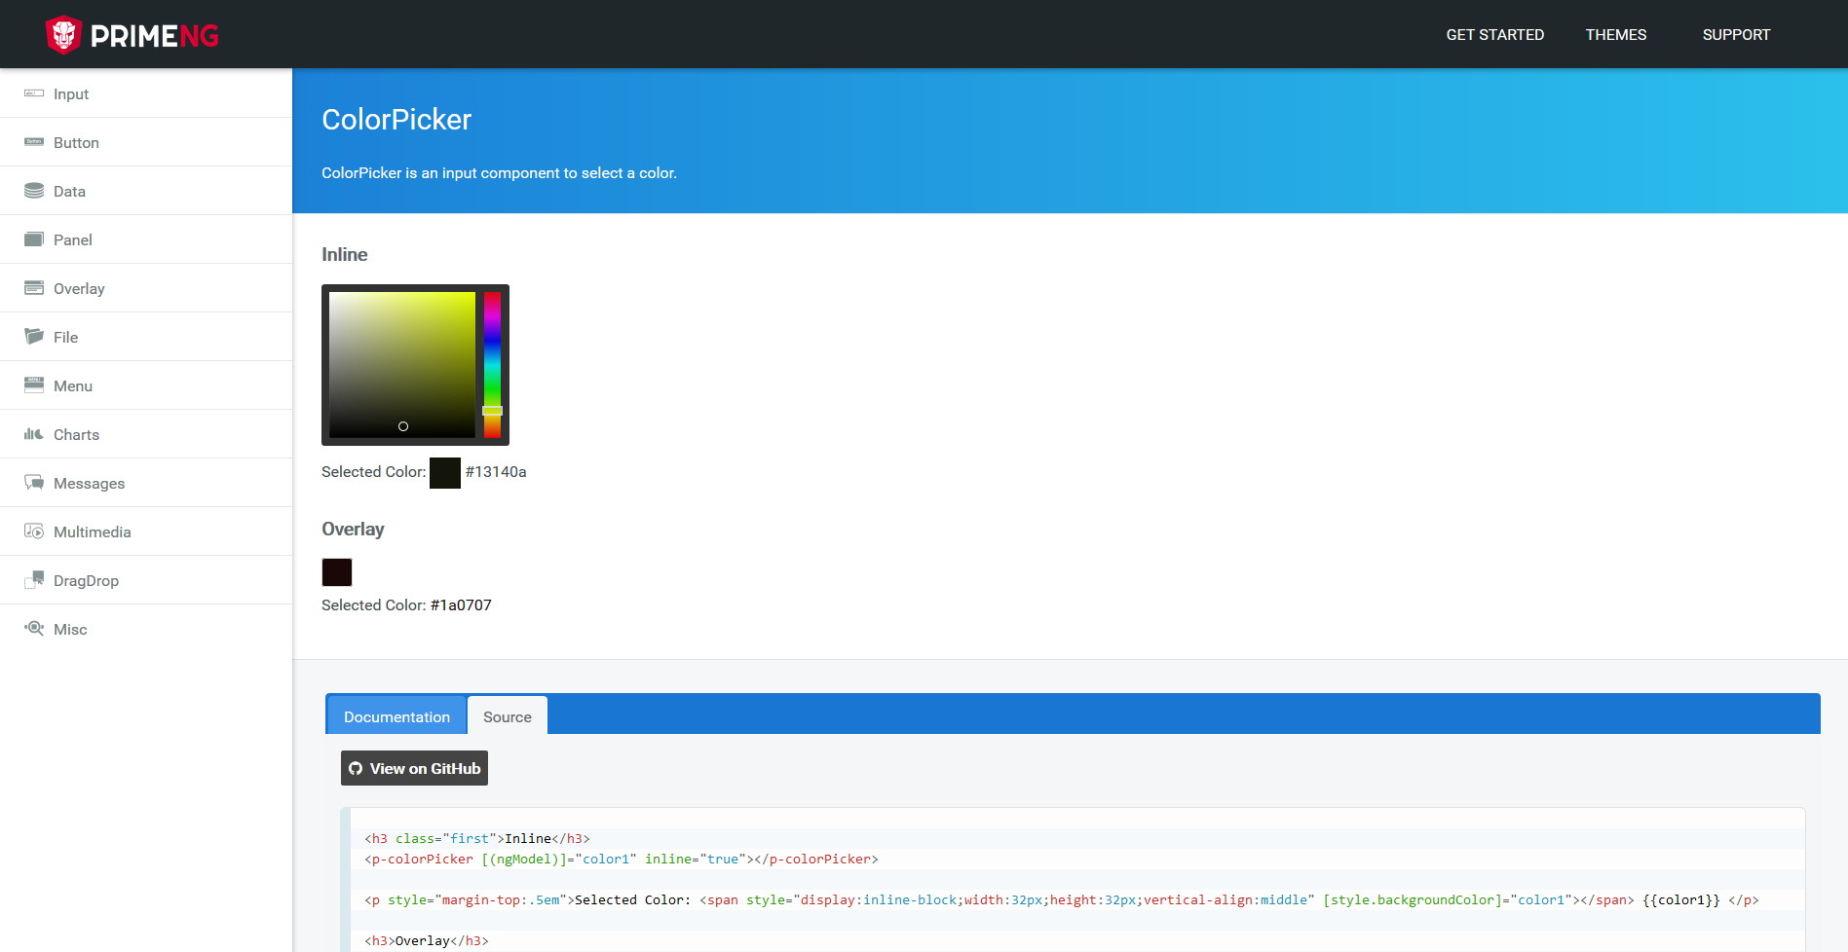The width and height of the screenshot is (1848, 952).
Task: Open DragDrop using its sidebar icon
Action: click(x=33, y=580)
